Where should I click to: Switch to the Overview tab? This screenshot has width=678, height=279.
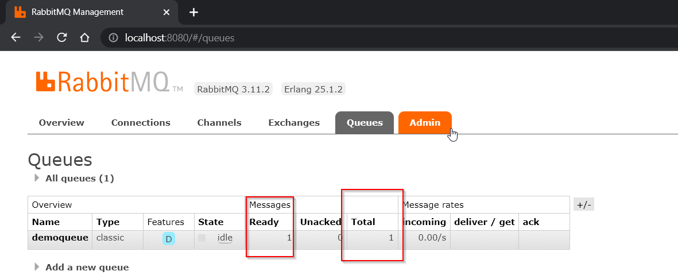61,123
